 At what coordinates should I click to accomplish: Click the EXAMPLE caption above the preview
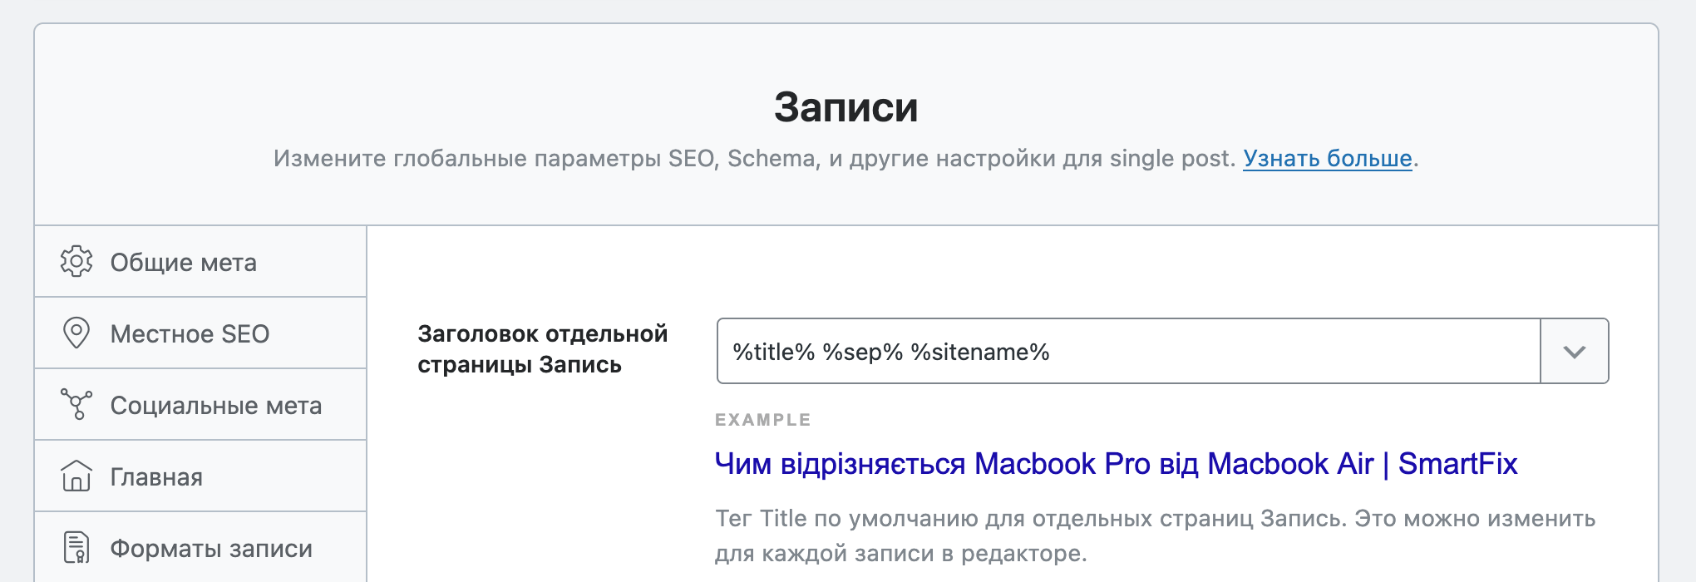763,420
